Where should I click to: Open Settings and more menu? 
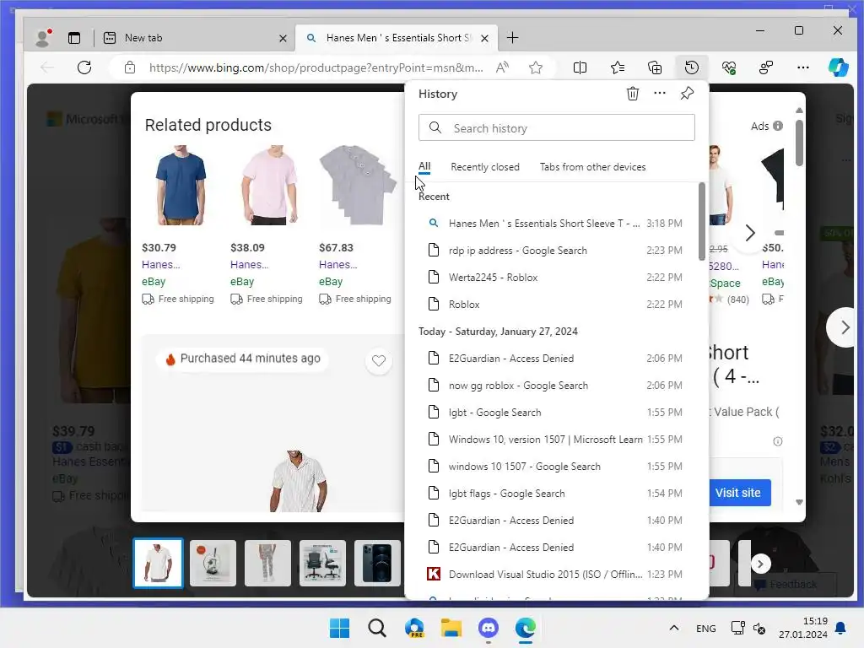pos(803,67)
